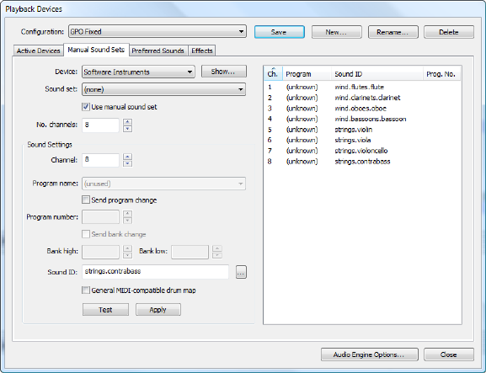
Task: Save the playback configuration
Action: coord(280,32)
